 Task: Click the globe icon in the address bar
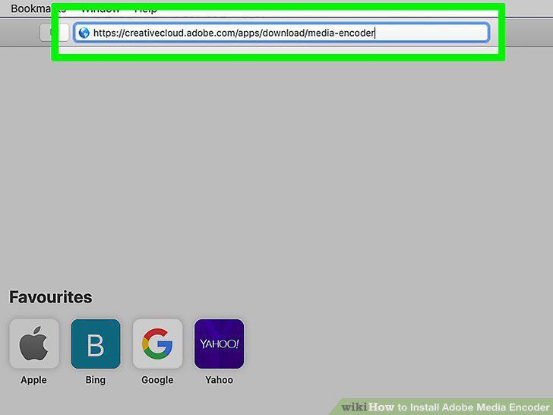point(84,33)
